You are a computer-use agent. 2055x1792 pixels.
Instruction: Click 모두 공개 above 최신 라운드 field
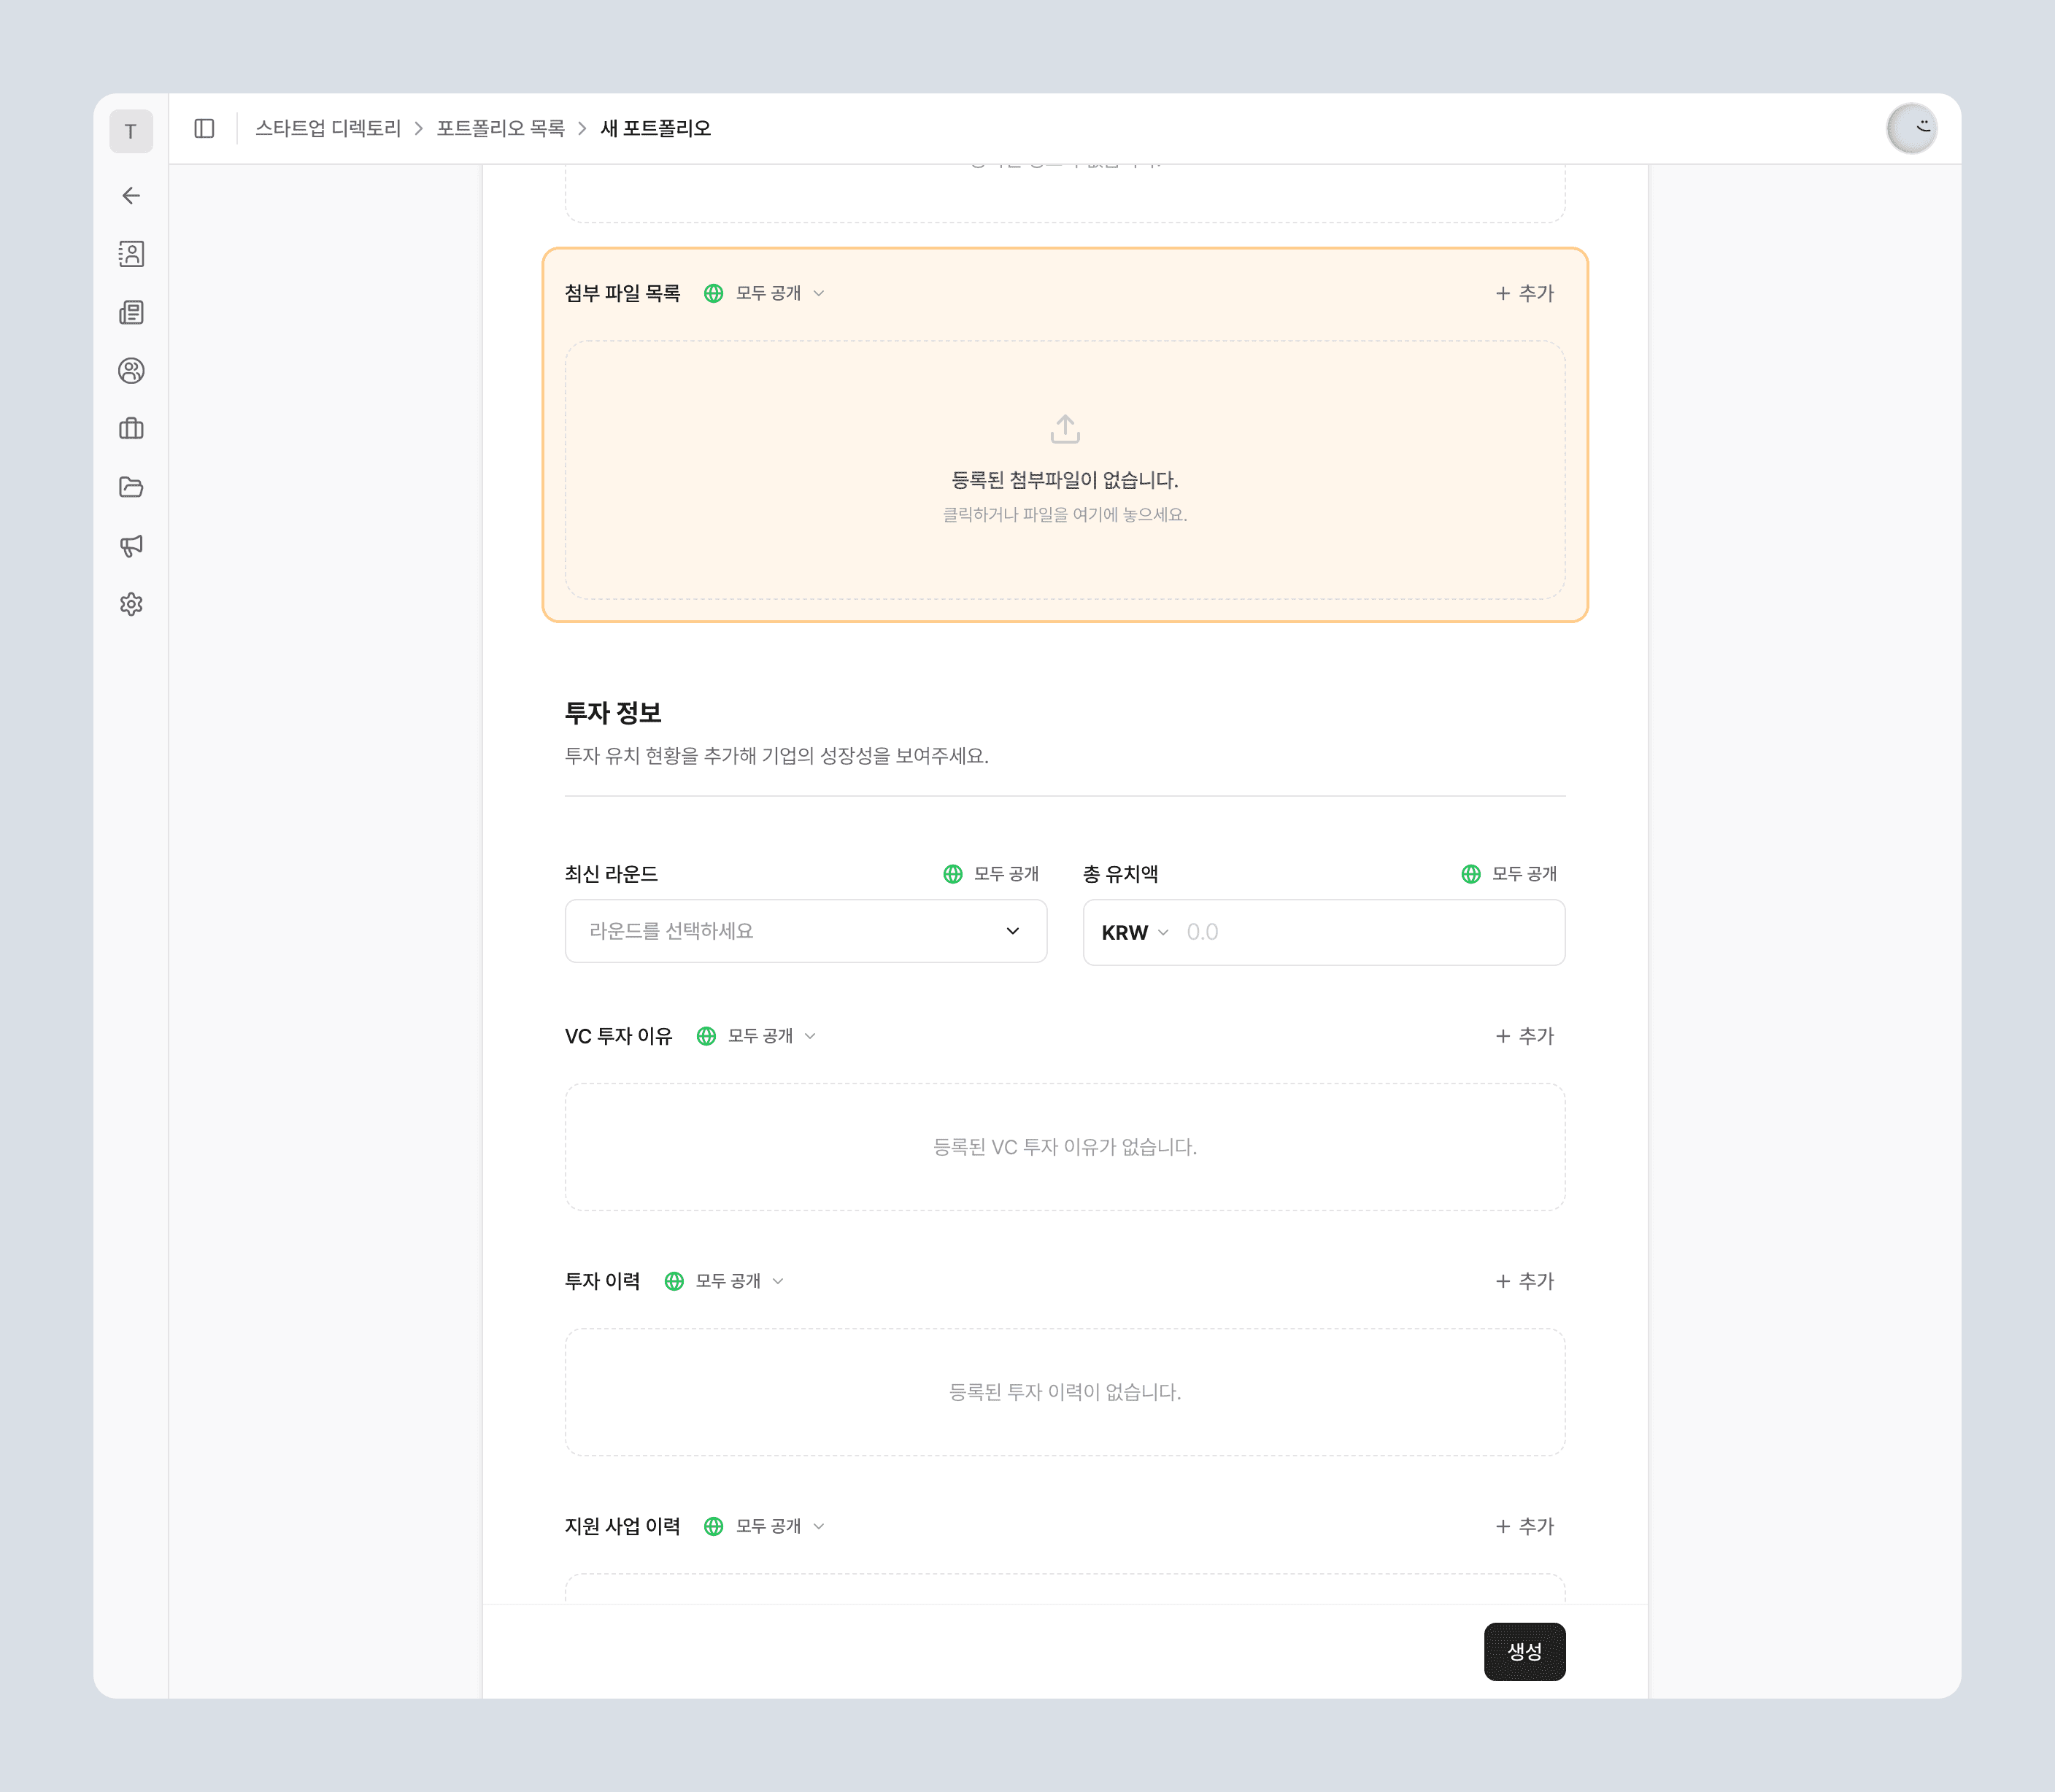pos(991,874)
